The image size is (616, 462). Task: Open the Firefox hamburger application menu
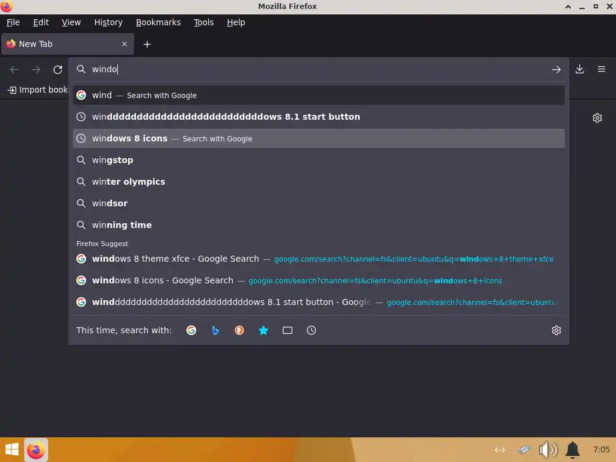click(602, 69)
